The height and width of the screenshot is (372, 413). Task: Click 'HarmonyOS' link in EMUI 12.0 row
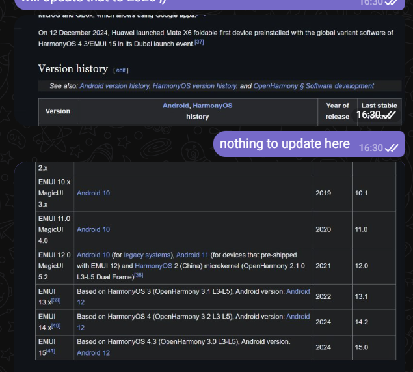153,266
